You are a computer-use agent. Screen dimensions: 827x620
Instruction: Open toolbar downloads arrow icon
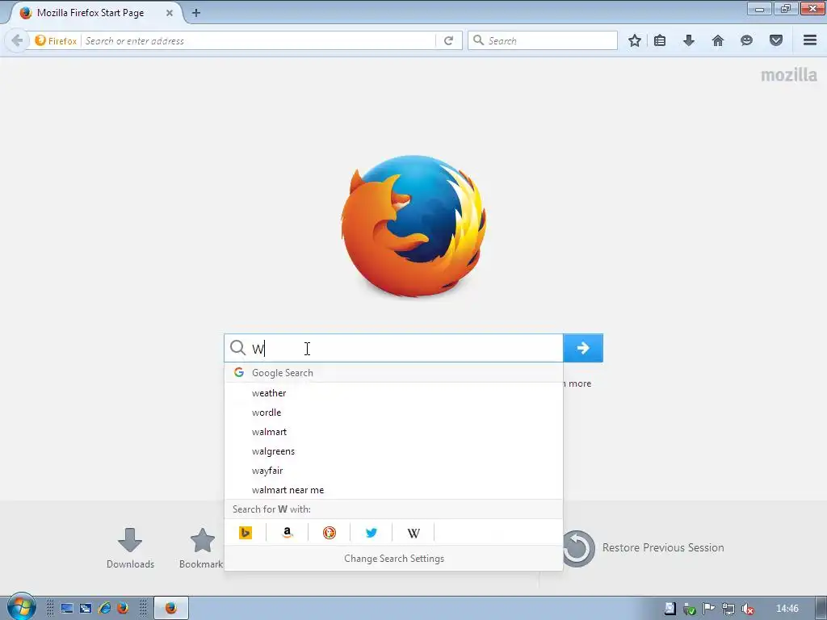[x=689, y=40]
